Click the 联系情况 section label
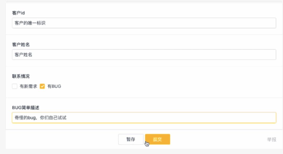The width and height of the screenshot is (283, 154). tap(21, 76)
